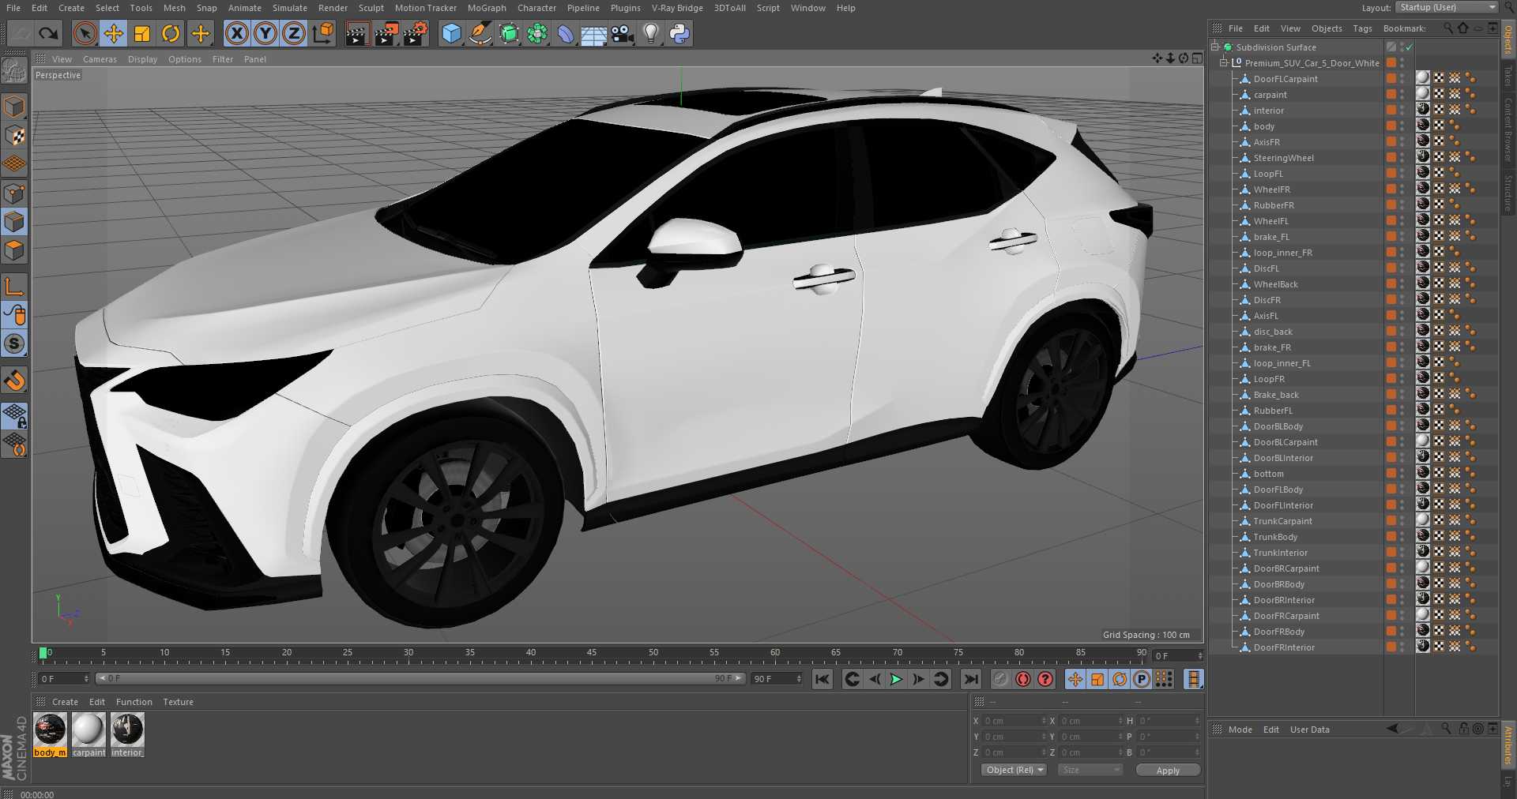
Task: Open the Edit Render Settings icon
Action: (416, 33)
